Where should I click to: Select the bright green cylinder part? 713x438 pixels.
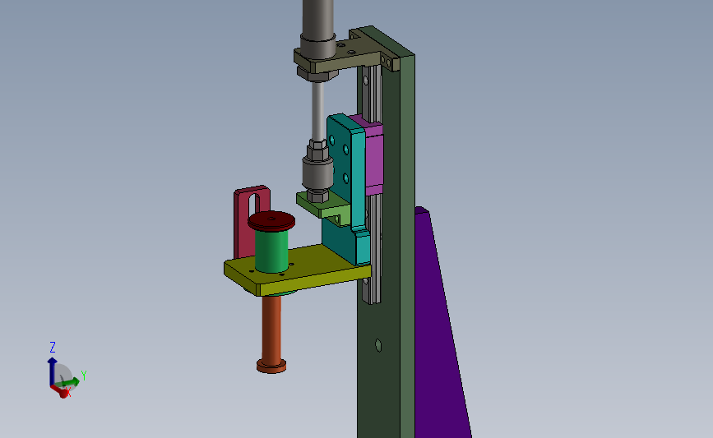point(271,250)
